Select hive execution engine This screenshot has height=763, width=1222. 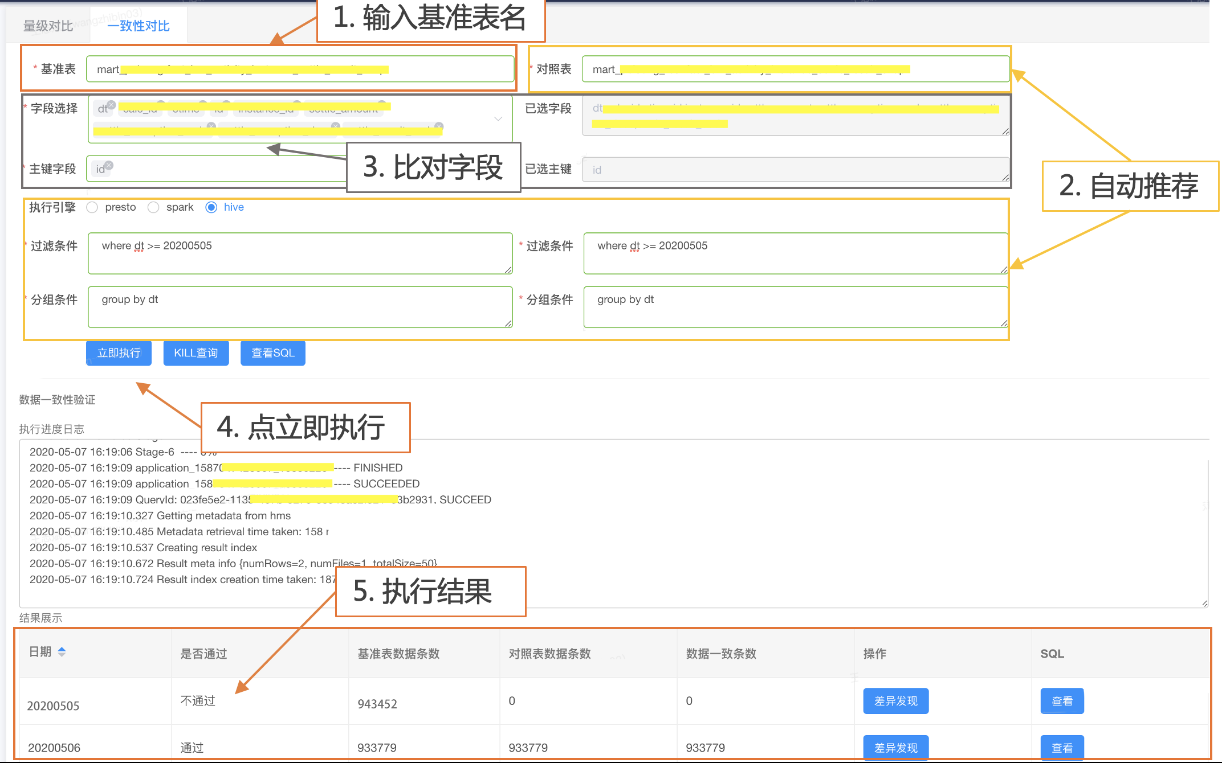(x=211, y=207)
